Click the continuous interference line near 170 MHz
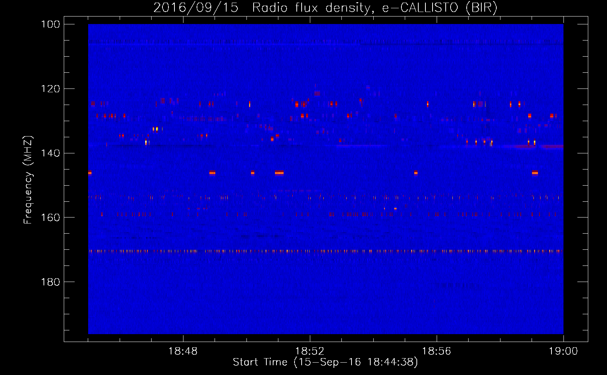Screen dimensions: 607x375 326,251
